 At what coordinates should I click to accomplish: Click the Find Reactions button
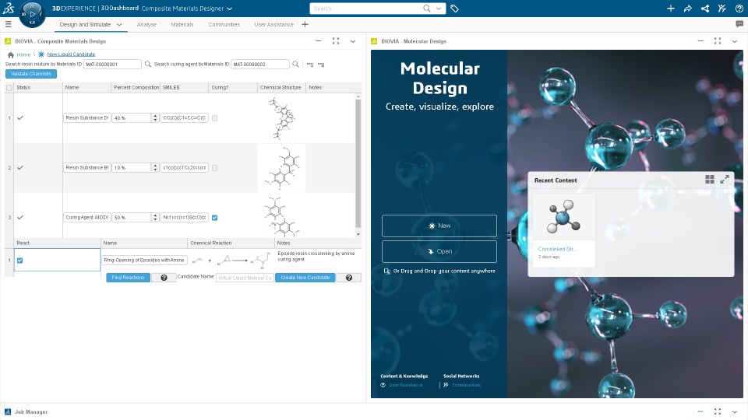pos(128,278)
